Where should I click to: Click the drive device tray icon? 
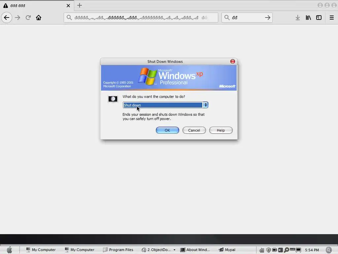(292, 249)
